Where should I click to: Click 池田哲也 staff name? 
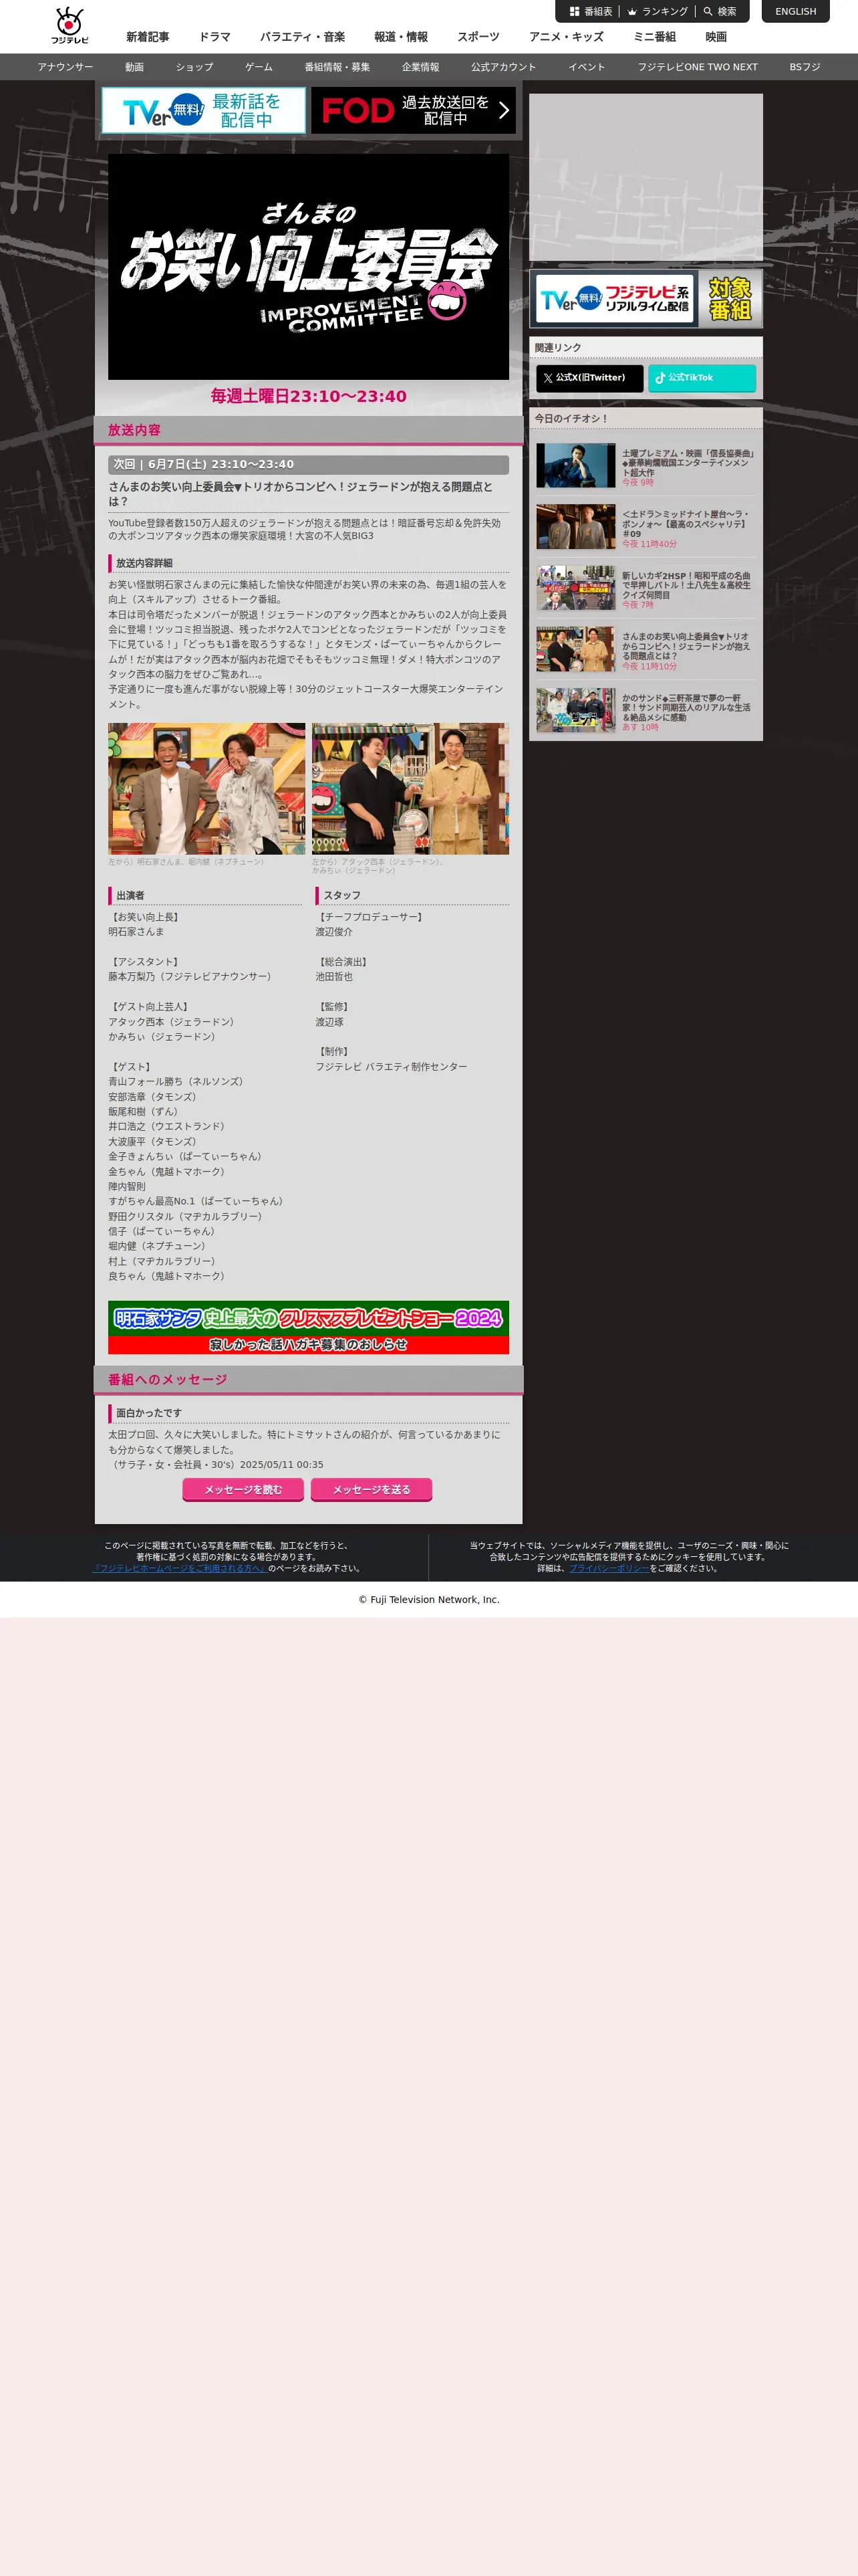tap(335, 977)
